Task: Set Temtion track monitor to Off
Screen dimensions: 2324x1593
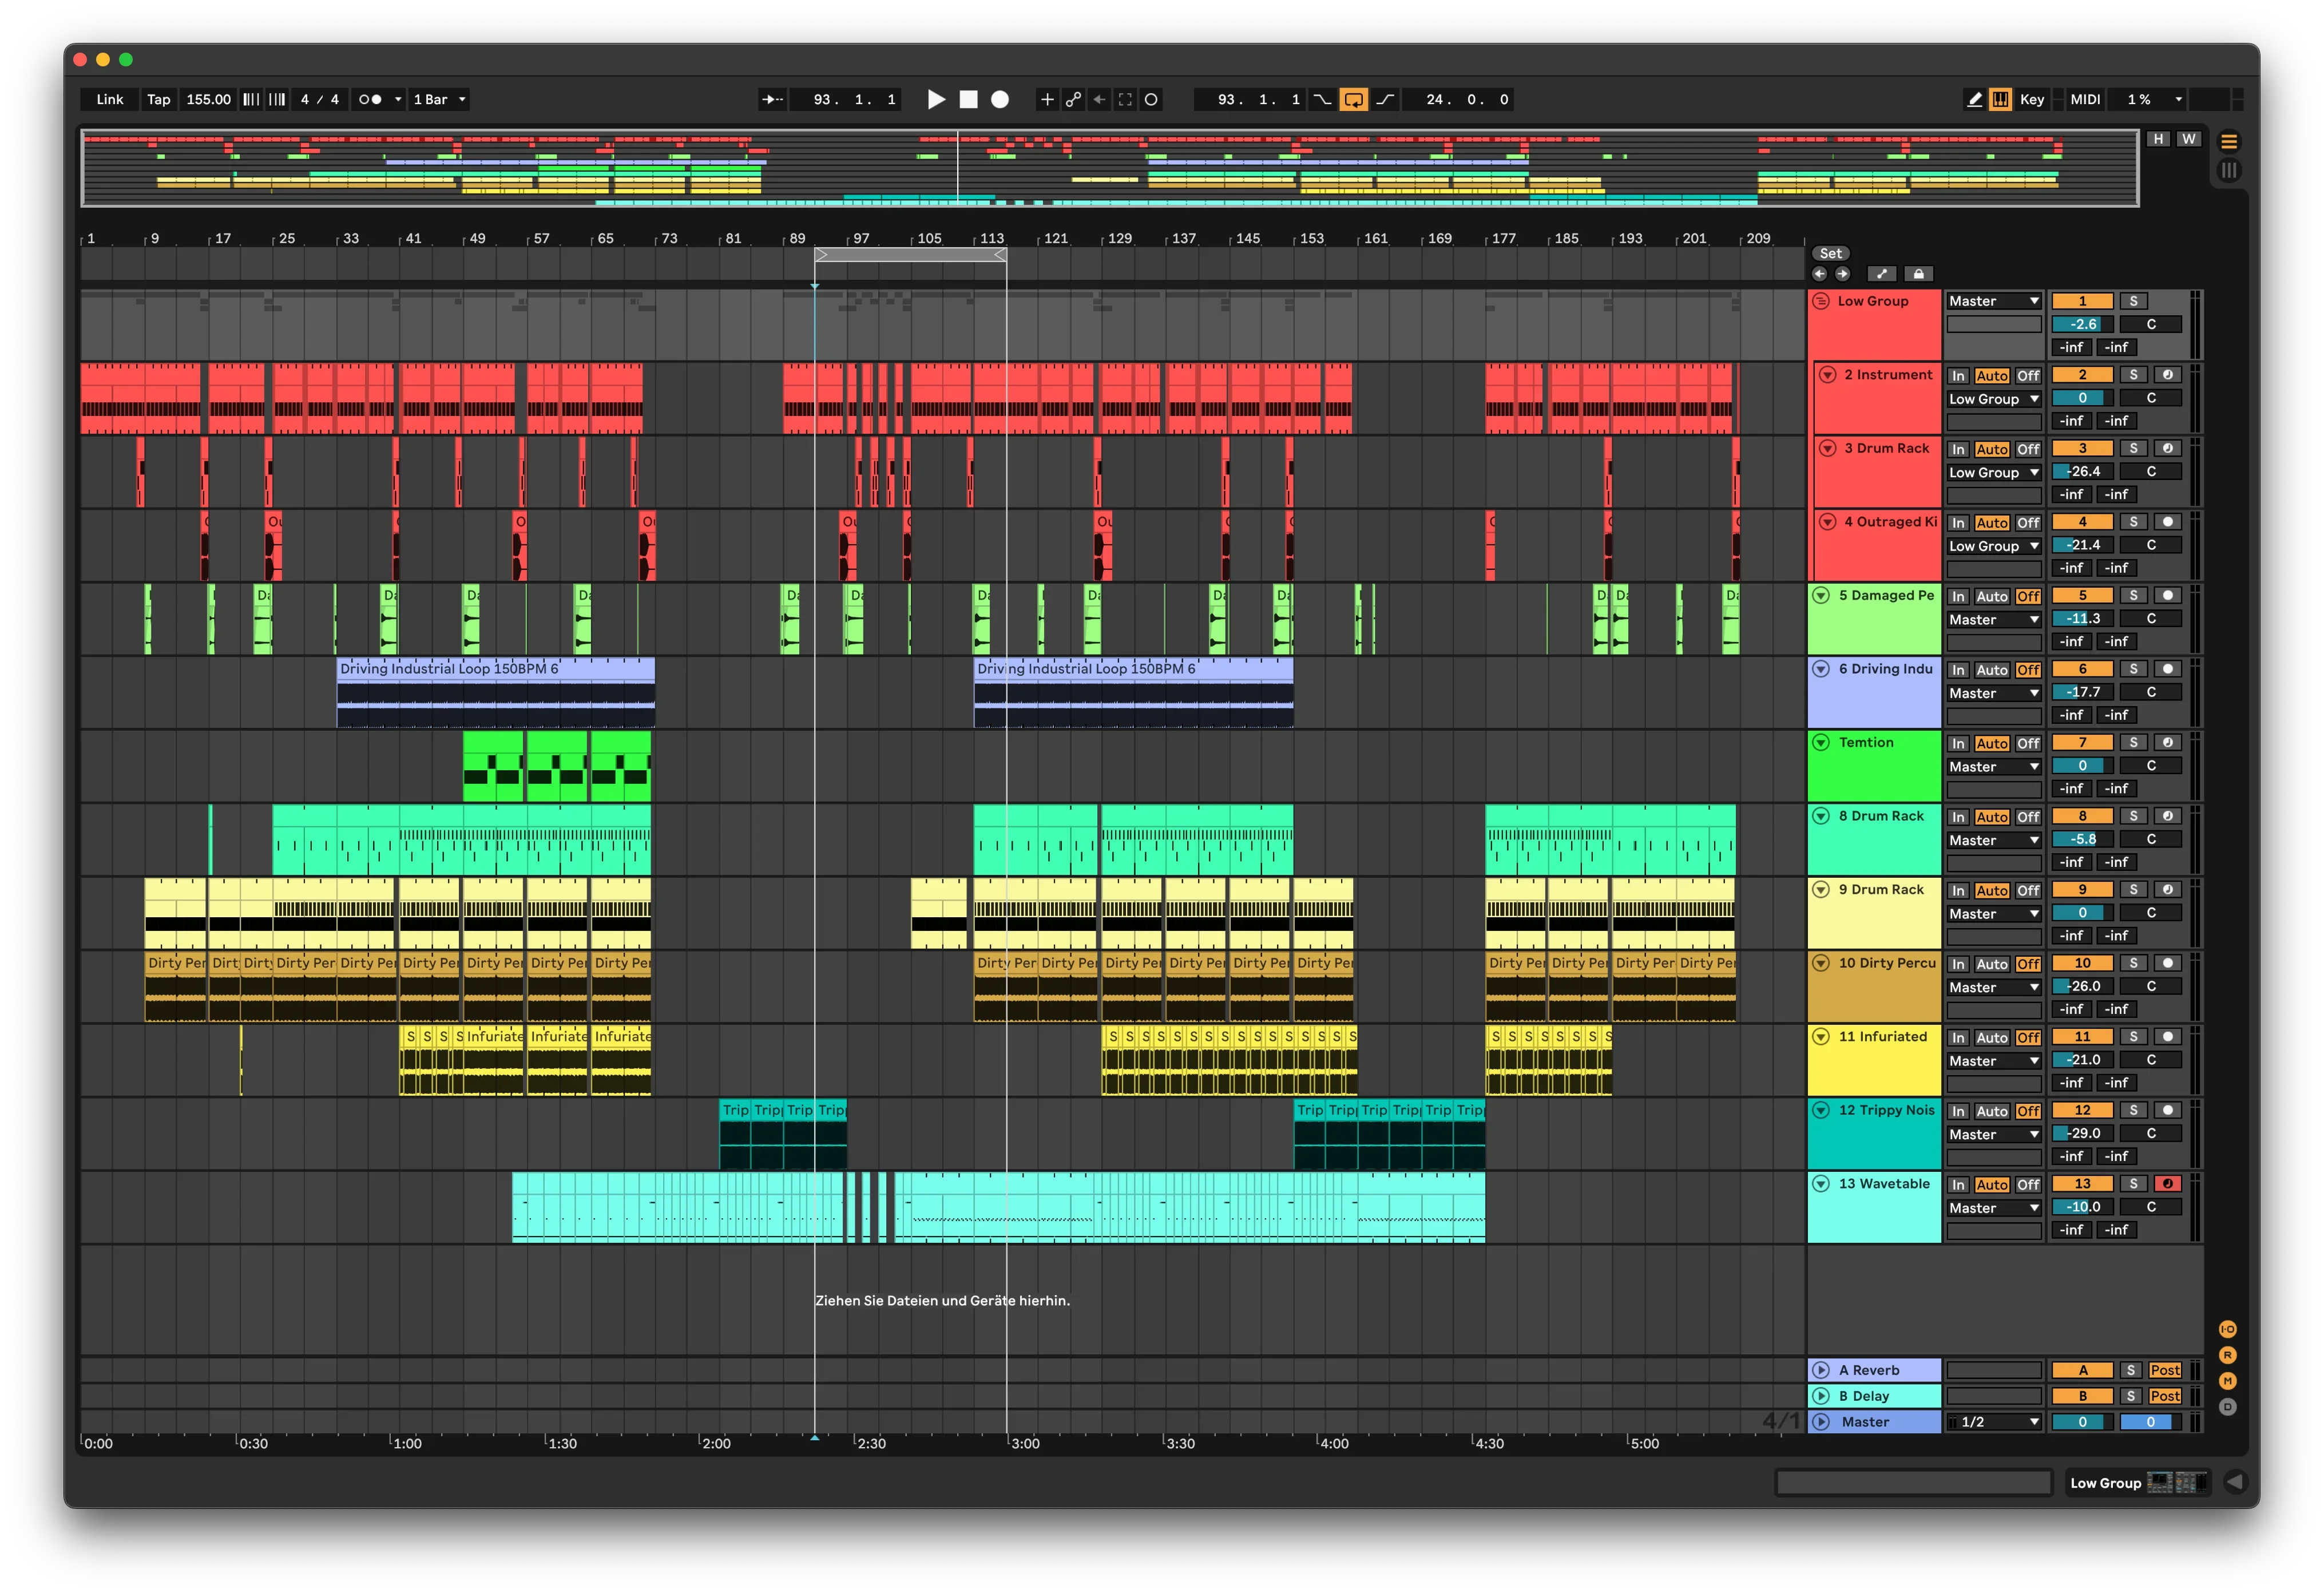Action: point(2027,743)
